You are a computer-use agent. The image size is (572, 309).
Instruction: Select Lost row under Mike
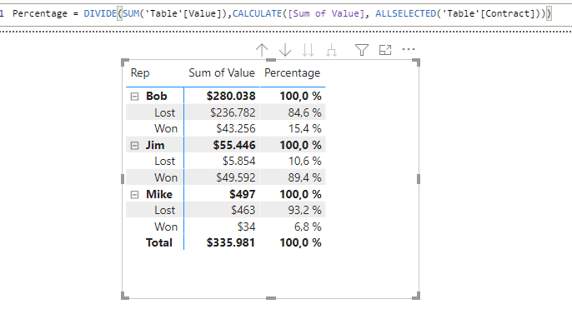click(x=164, y=210)
